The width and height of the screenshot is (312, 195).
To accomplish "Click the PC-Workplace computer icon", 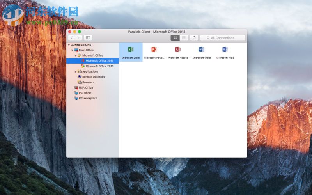I will pyautogui.click(x=76, y=98).
